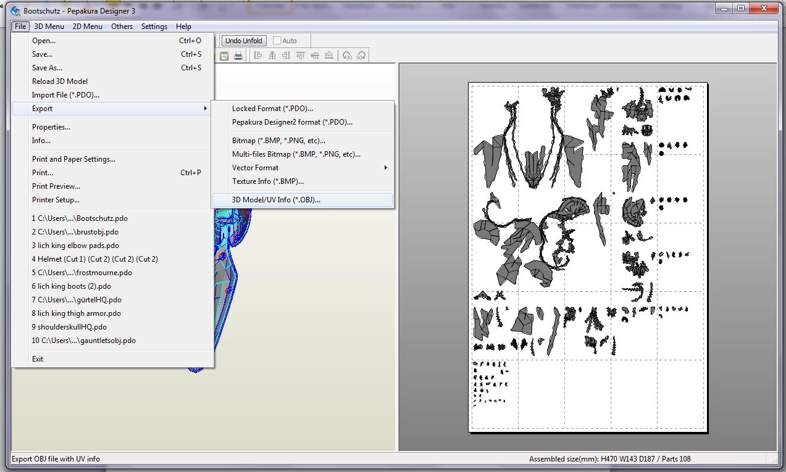Expand the Vector Format submenu
Viewport: 786px width, 472px height.
303,168
